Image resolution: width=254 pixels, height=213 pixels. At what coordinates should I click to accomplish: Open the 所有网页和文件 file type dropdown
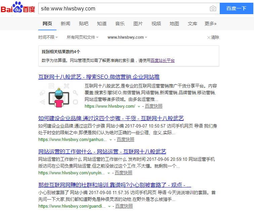[83, 37]
